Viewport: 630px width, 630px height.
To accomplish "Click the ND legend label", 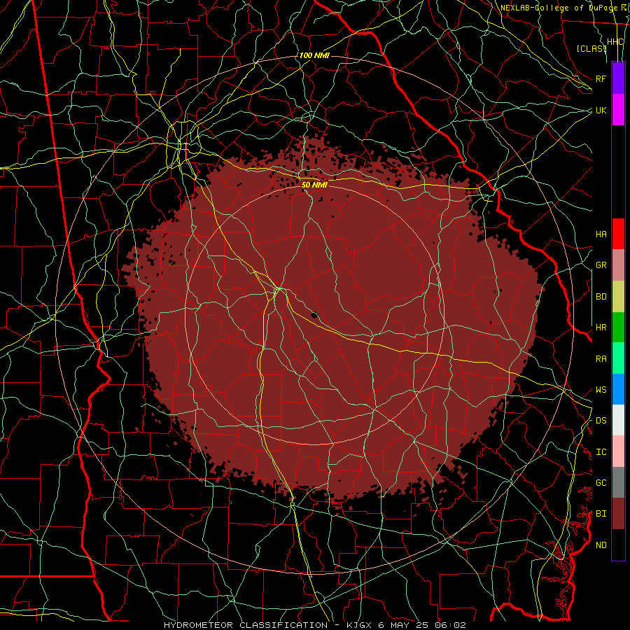I will click(x=601, y=545).
